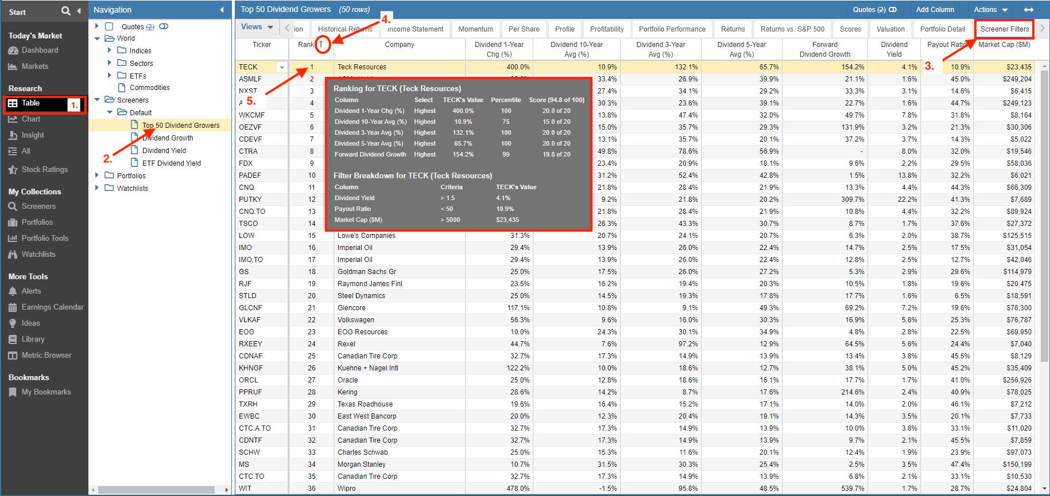Open Commodities in the Navigation tree
The width and height of the screenshot is (1050, 496).
tap(150, 88)
